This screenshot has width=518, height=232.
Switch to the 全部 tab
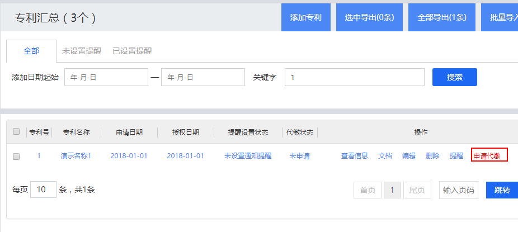(31, 51)
